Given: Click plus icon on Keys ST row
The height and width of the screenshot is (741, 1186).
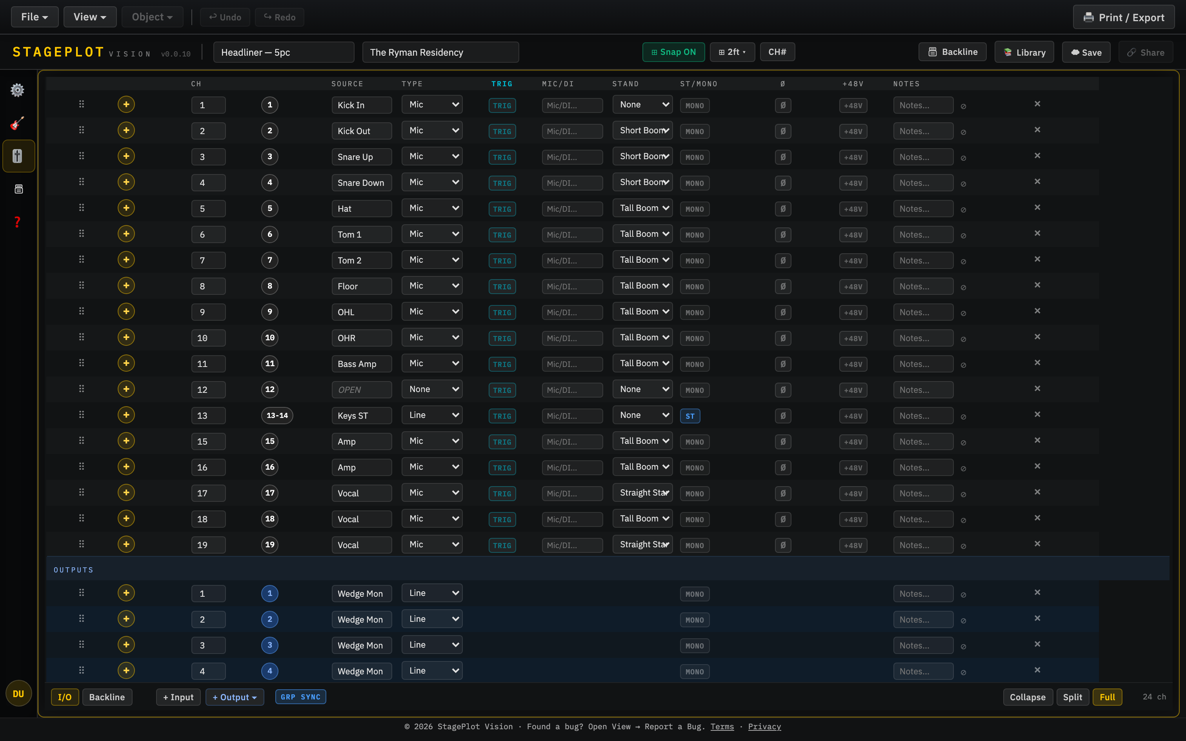Looking at the screenshot, I should click(126, 415).
